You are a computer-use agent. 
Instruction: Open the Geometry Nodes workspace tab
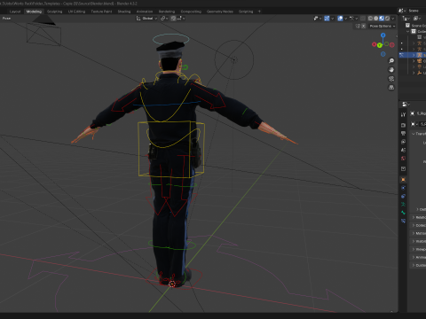click(x=220, y=12)
